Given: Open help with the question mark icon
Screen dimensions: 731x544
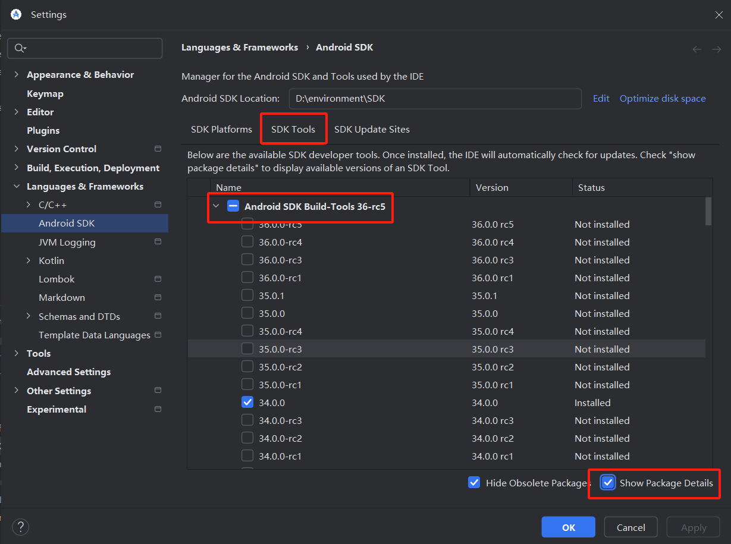Looking at the screenshot, I should click(x=20, y=527).
